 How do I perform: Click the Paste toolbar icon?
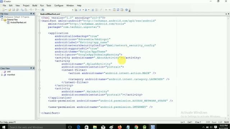coord(26,10)
